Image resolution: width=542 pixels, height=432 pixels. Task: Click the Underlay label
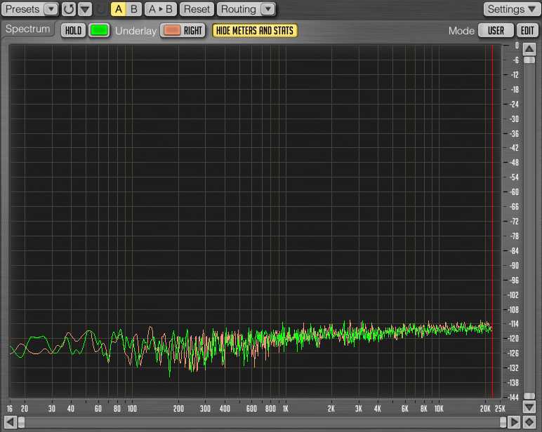click(135, 31)
